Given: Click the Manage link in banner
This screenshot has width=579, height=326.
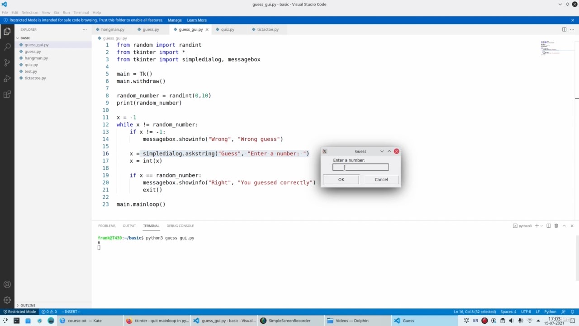Looking at the screenshot, I should [175, 20].
